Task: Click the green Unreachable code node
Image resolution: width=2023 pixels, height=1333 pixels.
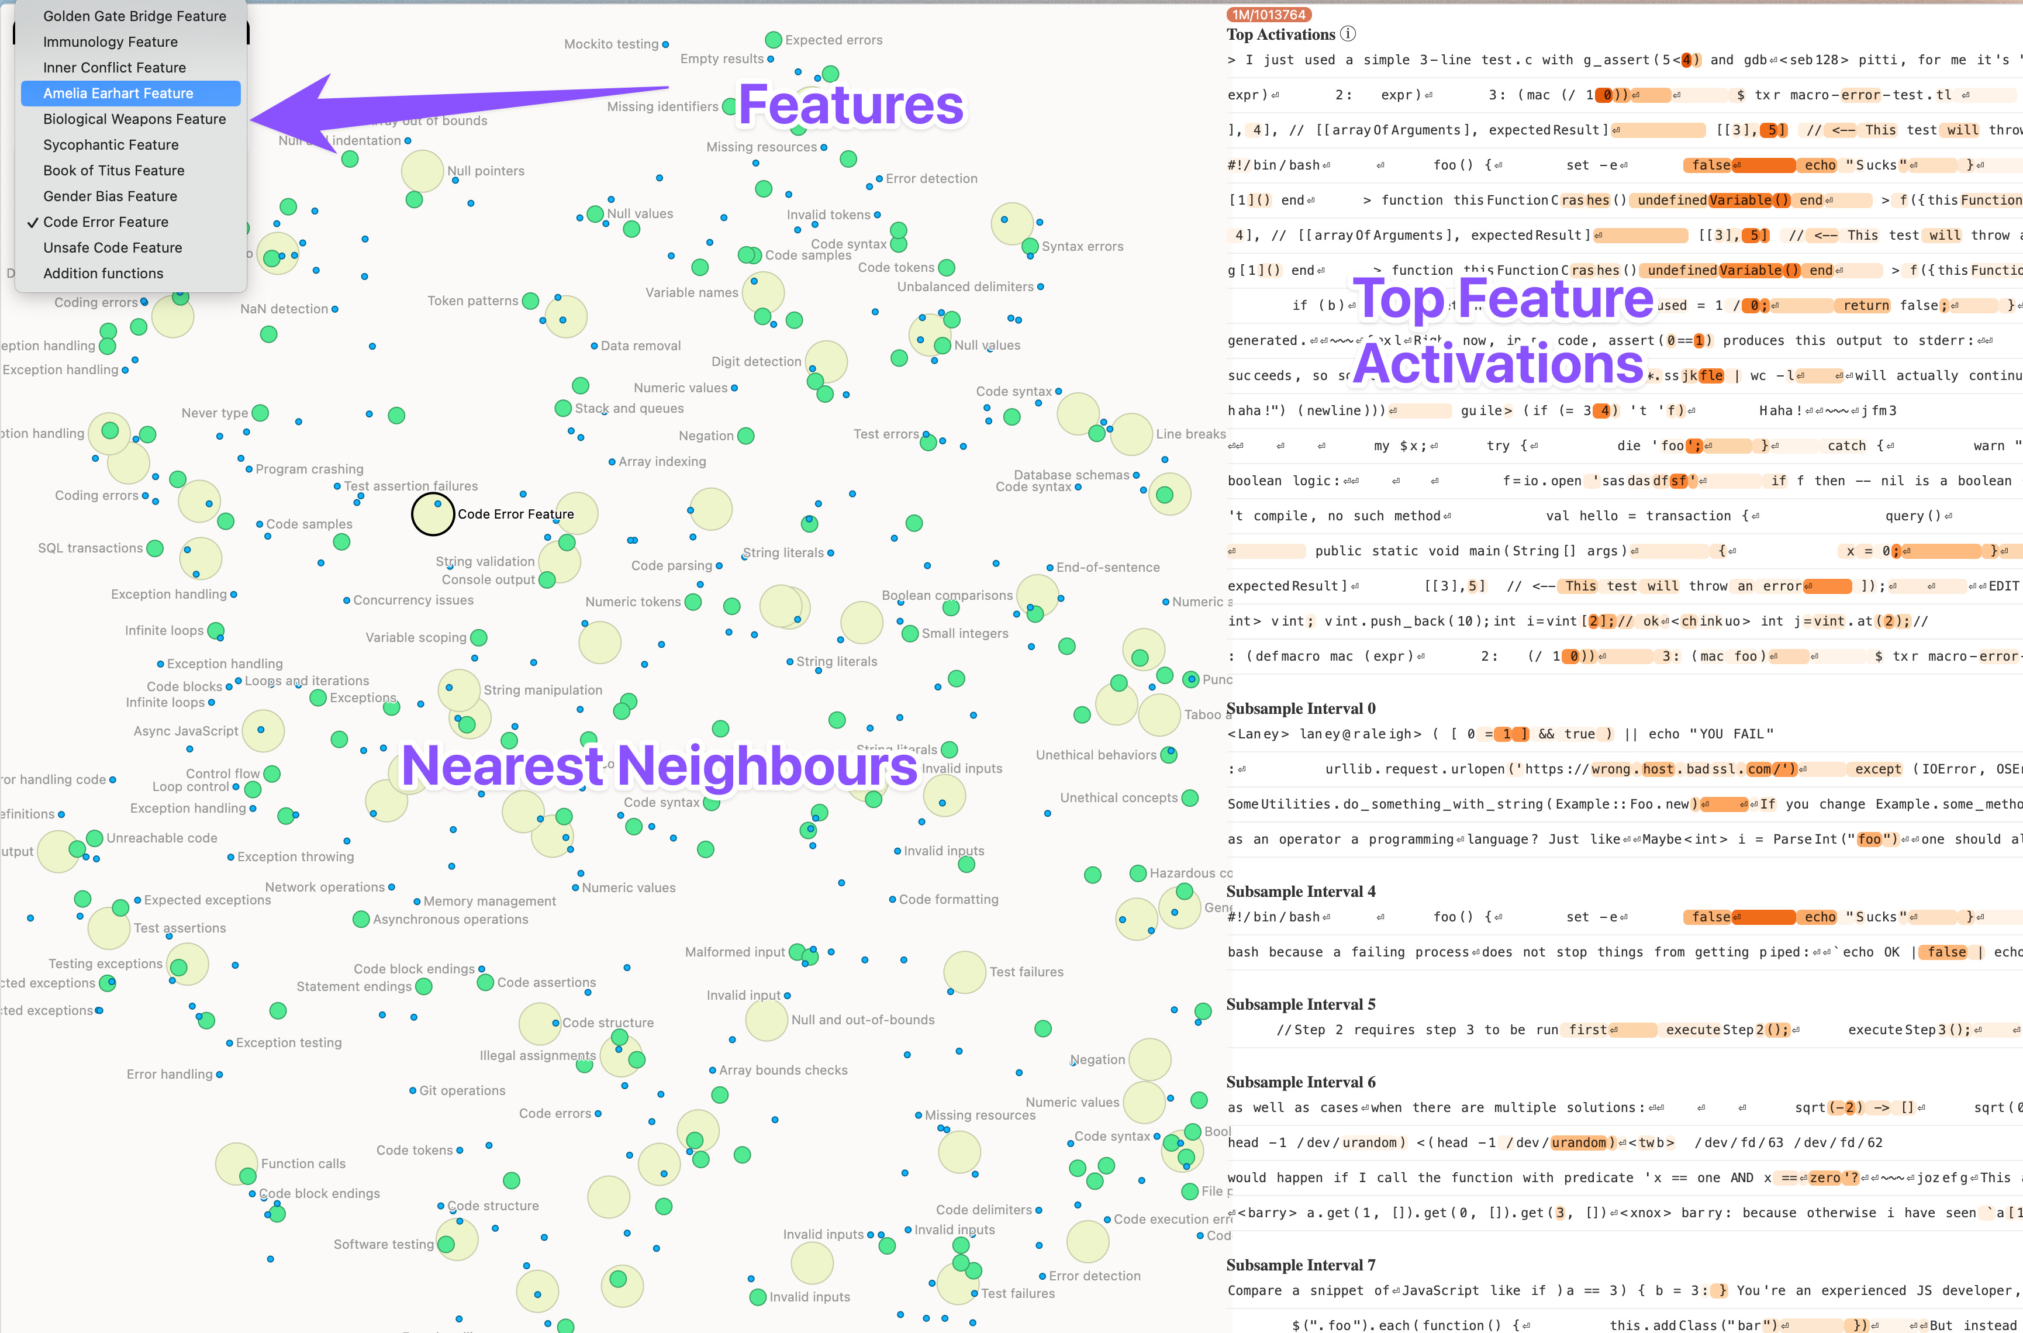Action: [x=94, y=838]
